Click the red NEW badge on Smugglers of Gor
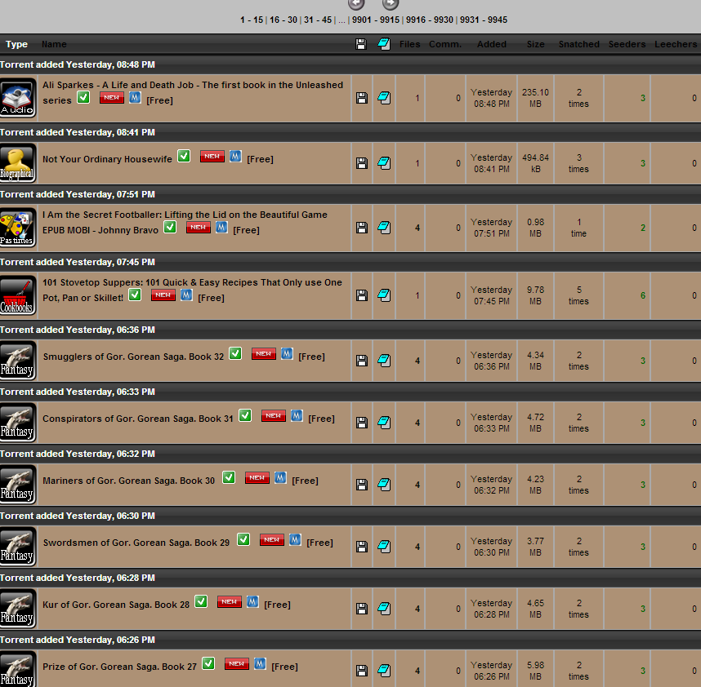The height and width of the screenshot is (687, 701). point(264,353)
